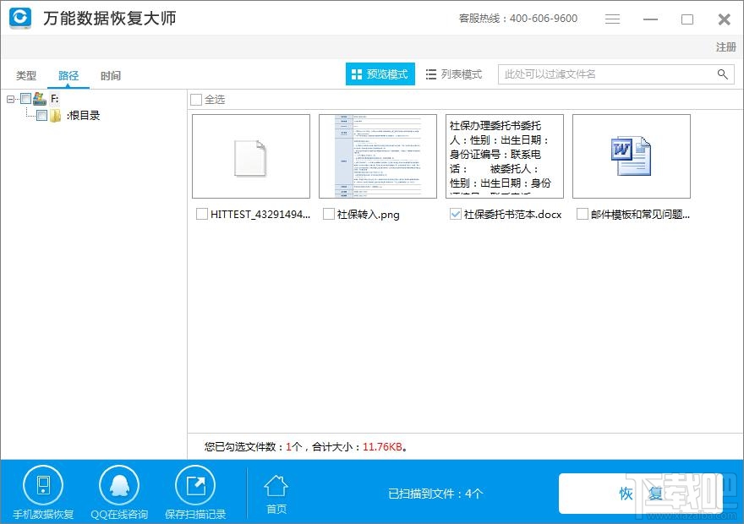Click the app logo in the title bar
The width and height of the screenshot is (744, 524).
click(x=19, y=19)
